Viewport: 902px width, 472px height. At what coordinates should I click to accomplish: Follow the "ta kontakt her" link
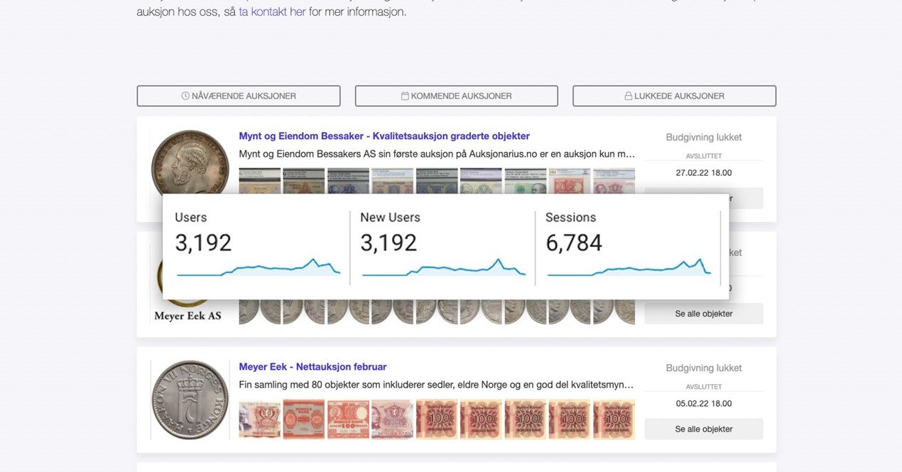pos(272,12)
